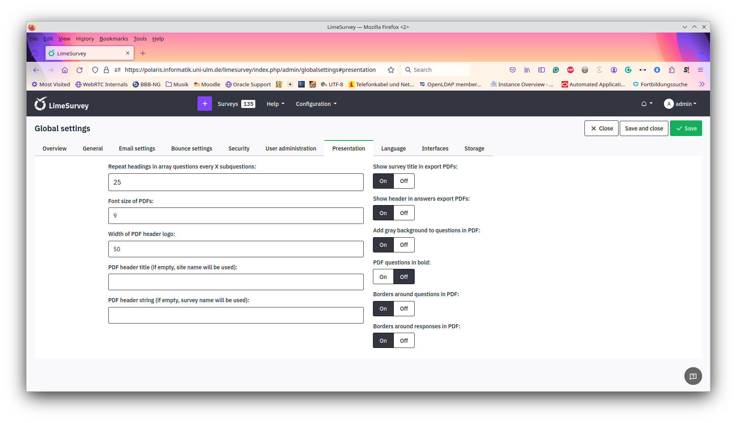737x423 pixels.
Task: Turn On PDF questions in bold
Action: click(x=383, y=277)
